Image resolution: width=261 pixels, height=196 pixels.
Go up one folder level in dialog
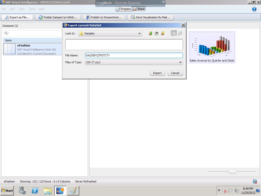point(150,33)
